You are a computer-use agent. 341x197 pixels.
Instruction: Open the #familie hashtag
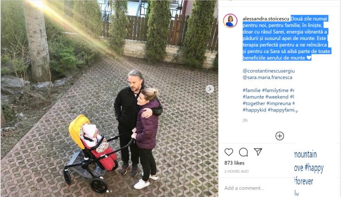pyautogui.click(x=252, y=90)
